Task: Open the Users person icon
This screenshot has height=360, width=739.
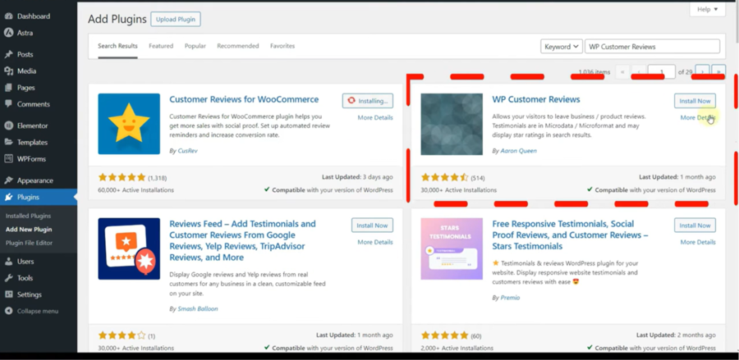Action: (x=8, y=261)
